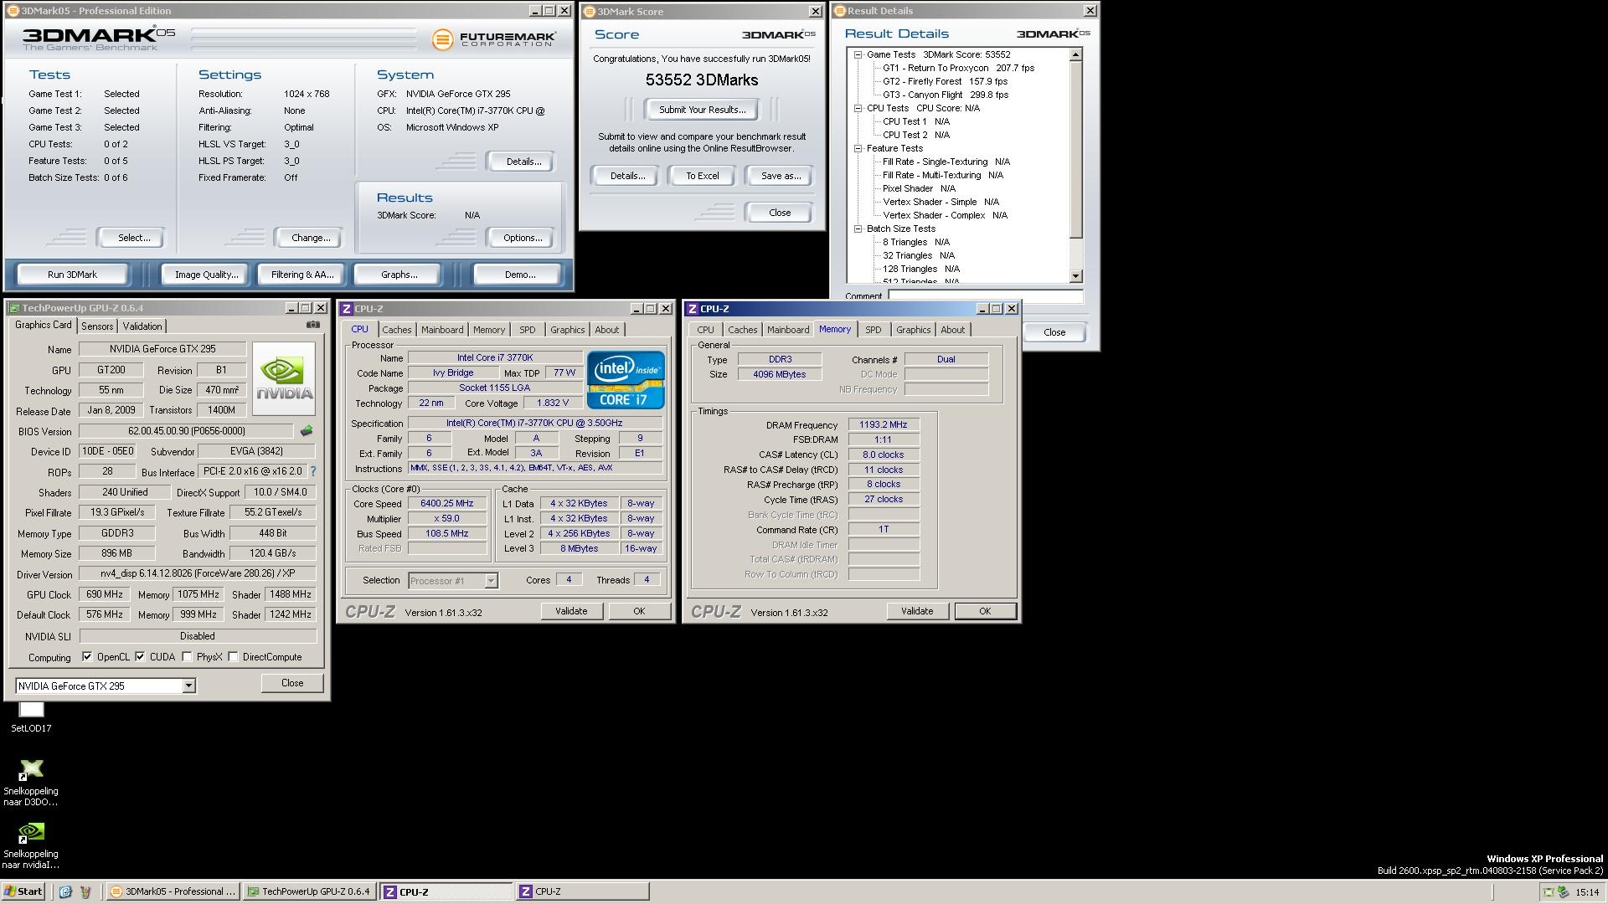
Task: Click the NVIDIA logo in GPU-Z
Action: [x=285, y=379]
